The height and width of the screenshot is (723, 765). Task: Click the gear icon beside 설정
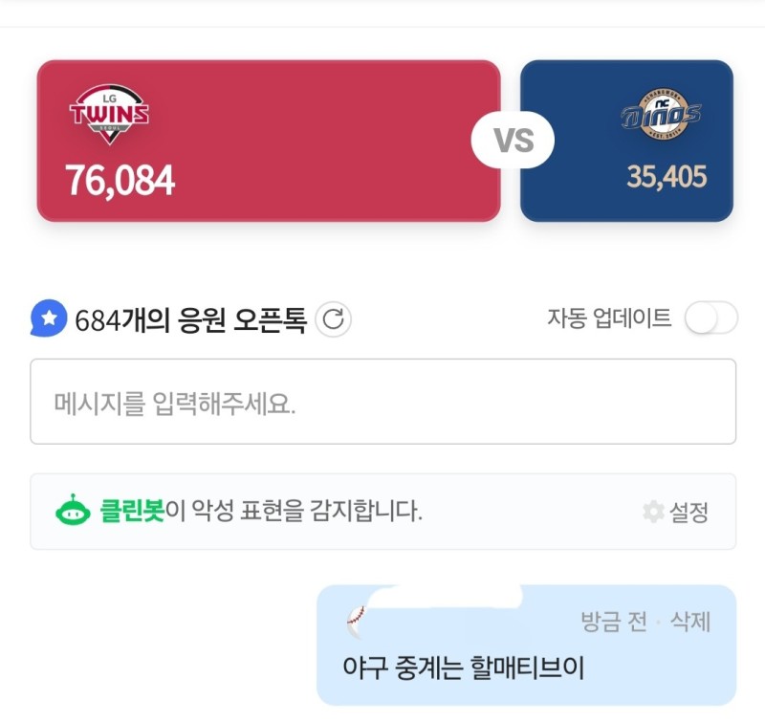click(x=653, y=513)
